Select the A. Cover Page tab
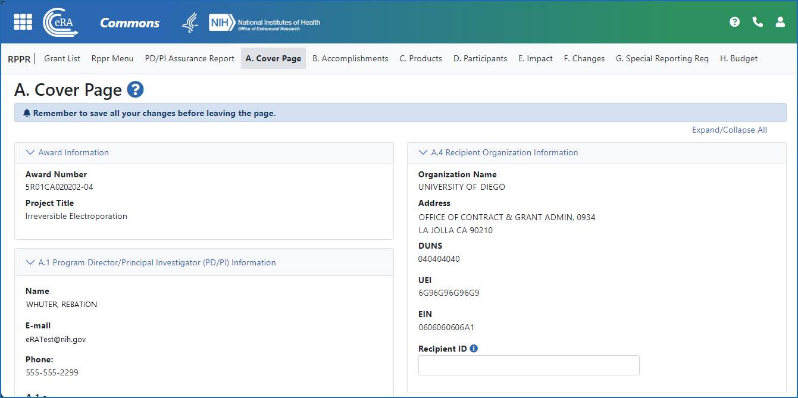The height and width of the screenshot is (398, 798). pos(273,58)
